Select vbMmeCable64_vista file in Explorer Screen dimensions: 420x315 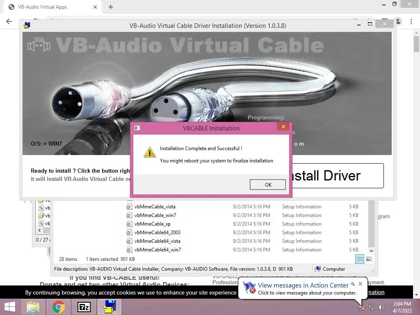point(157,241)
